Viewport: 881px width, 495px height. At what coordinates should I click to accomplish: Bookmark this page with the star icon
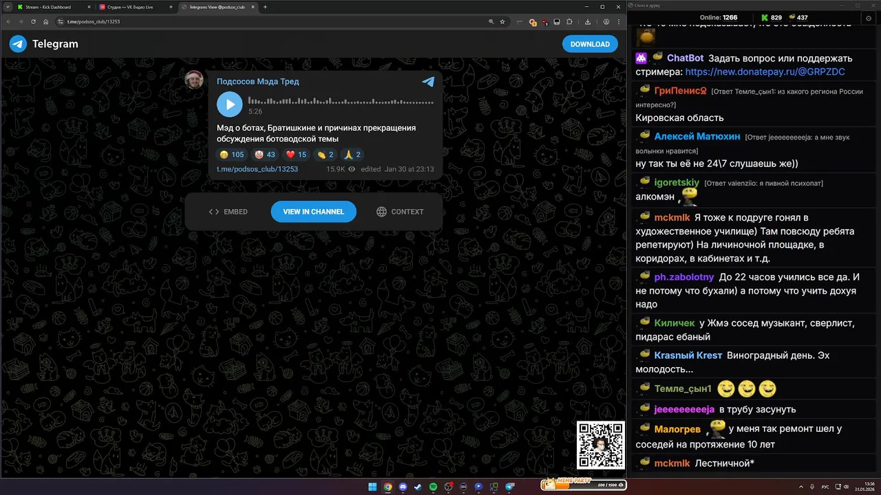click(502, 22)
